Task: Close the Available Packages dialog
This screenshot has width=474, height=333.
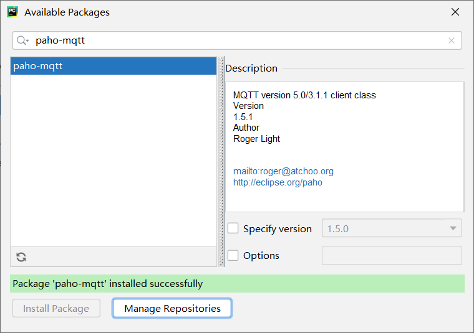Action: click(455, 12)
